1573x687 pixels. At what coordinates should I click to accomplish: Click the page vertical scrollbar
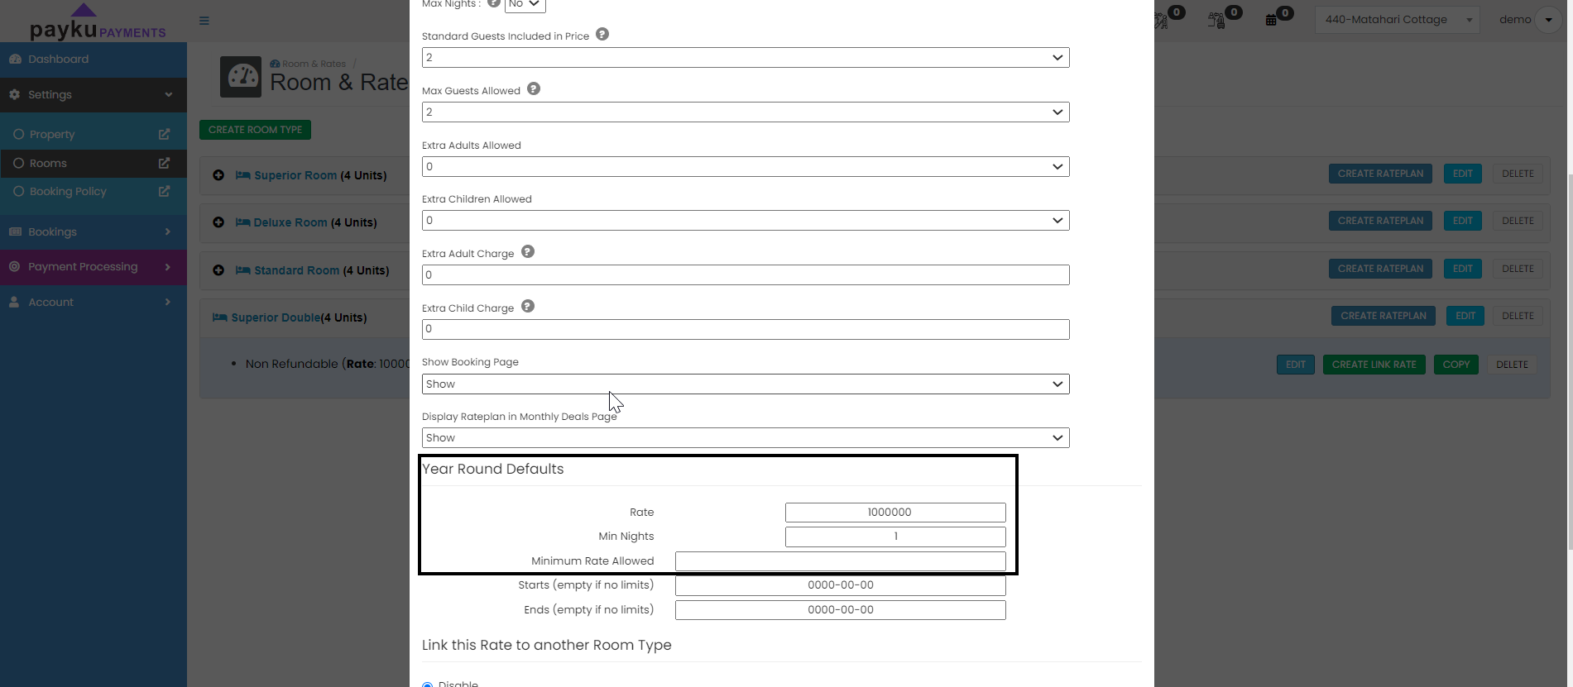click(1570, 361)
